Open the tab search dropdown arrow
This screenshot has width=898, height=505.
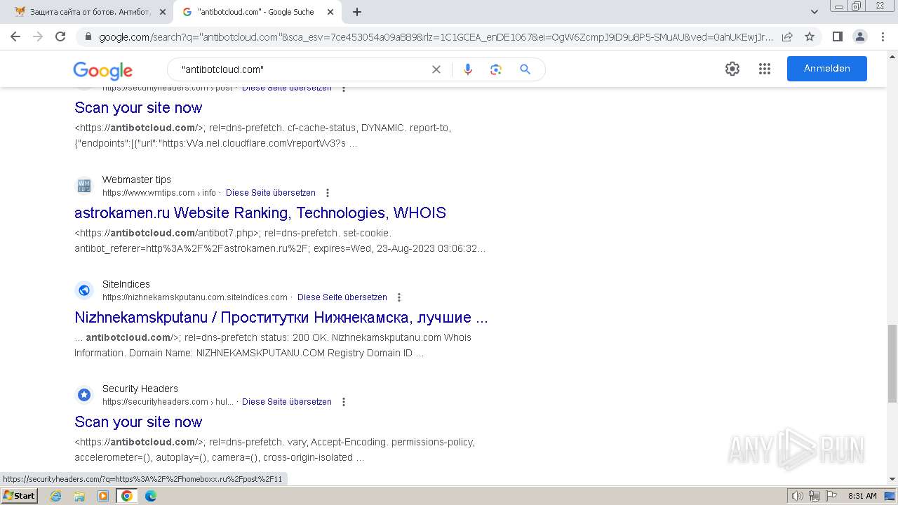[814, 12]
